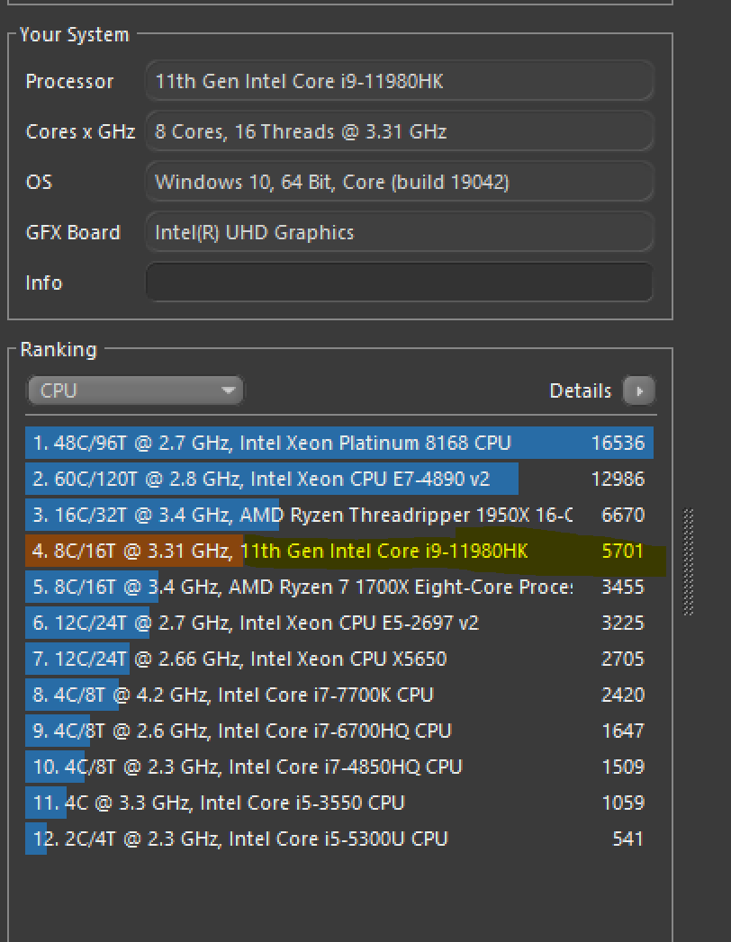Click the score value 541

[x=628, y=839]
